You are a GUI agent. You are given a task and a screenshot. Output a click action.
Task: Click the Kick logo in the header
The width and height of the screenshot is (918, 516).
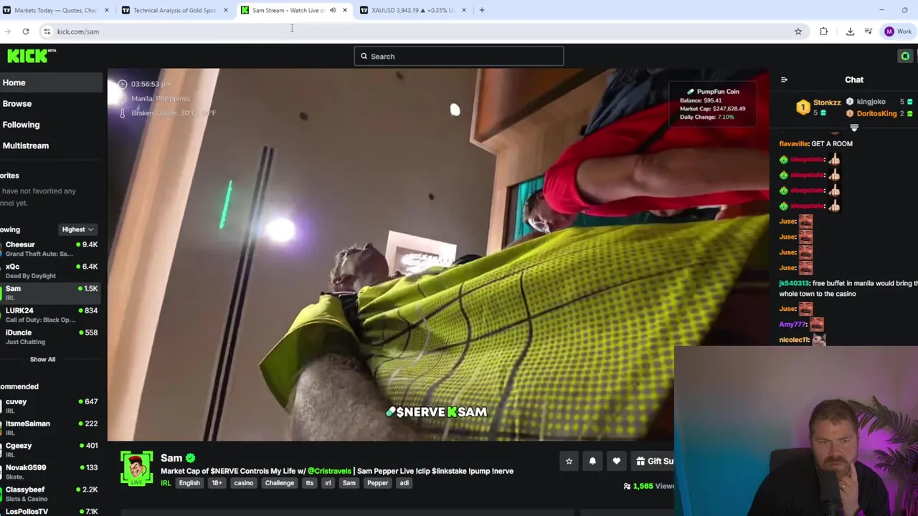click(x=31, y=55)
